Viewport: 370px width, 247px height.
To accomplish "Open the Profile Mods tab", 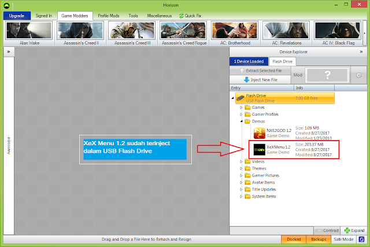I will pyautogui.click(x=109, y=16).
